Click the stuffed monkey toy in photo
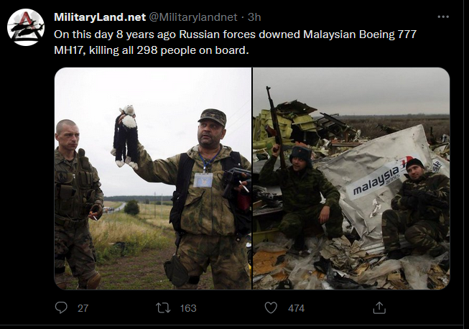Viewport: 469px width, 329px height. [x=126, y=137]
